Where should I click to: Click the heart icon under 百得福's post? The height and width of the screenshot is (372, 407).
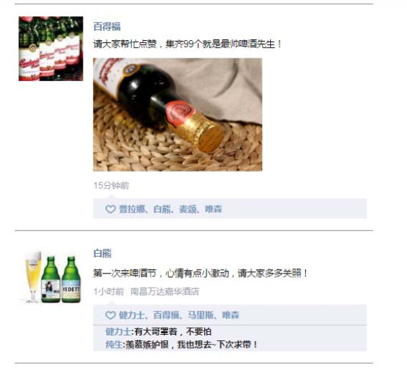[110, 209]
